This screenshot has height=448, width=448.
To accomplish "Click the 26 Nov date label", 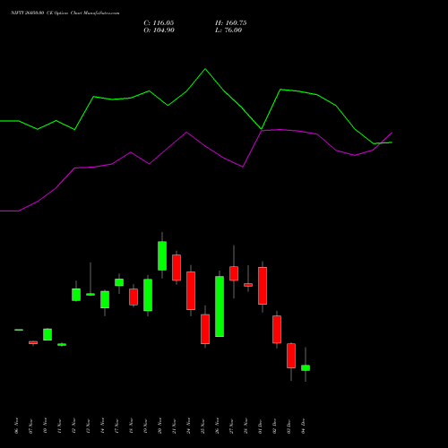I will 217,426.
